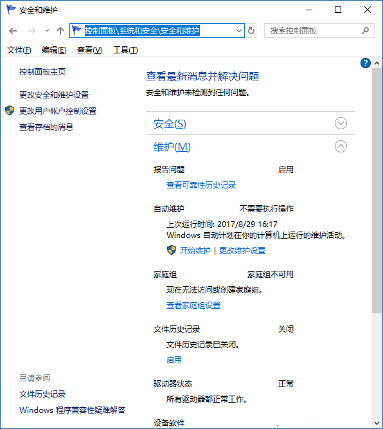Click the shield icon beside 更改用户帐户控制设置
383x429 pixels.
pyautogui.click(x=10, y=111)
